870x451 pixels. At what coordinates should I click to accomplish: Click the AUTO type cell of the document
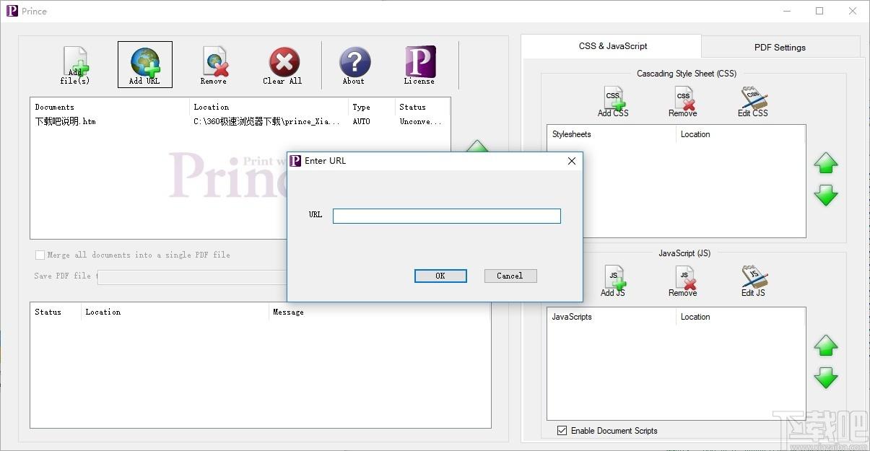pyautogui.click(x=361, y=122)
